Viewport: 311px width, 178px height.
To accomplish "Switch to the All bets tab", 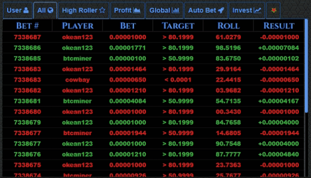I will pyautogui.click(x=45, y=11).
